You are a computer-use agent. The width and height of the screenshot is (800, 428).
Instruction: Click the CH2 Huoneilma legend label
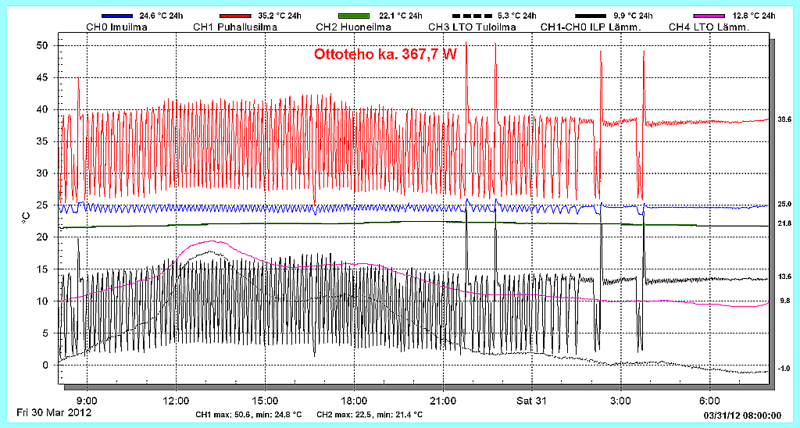(354, 27)
